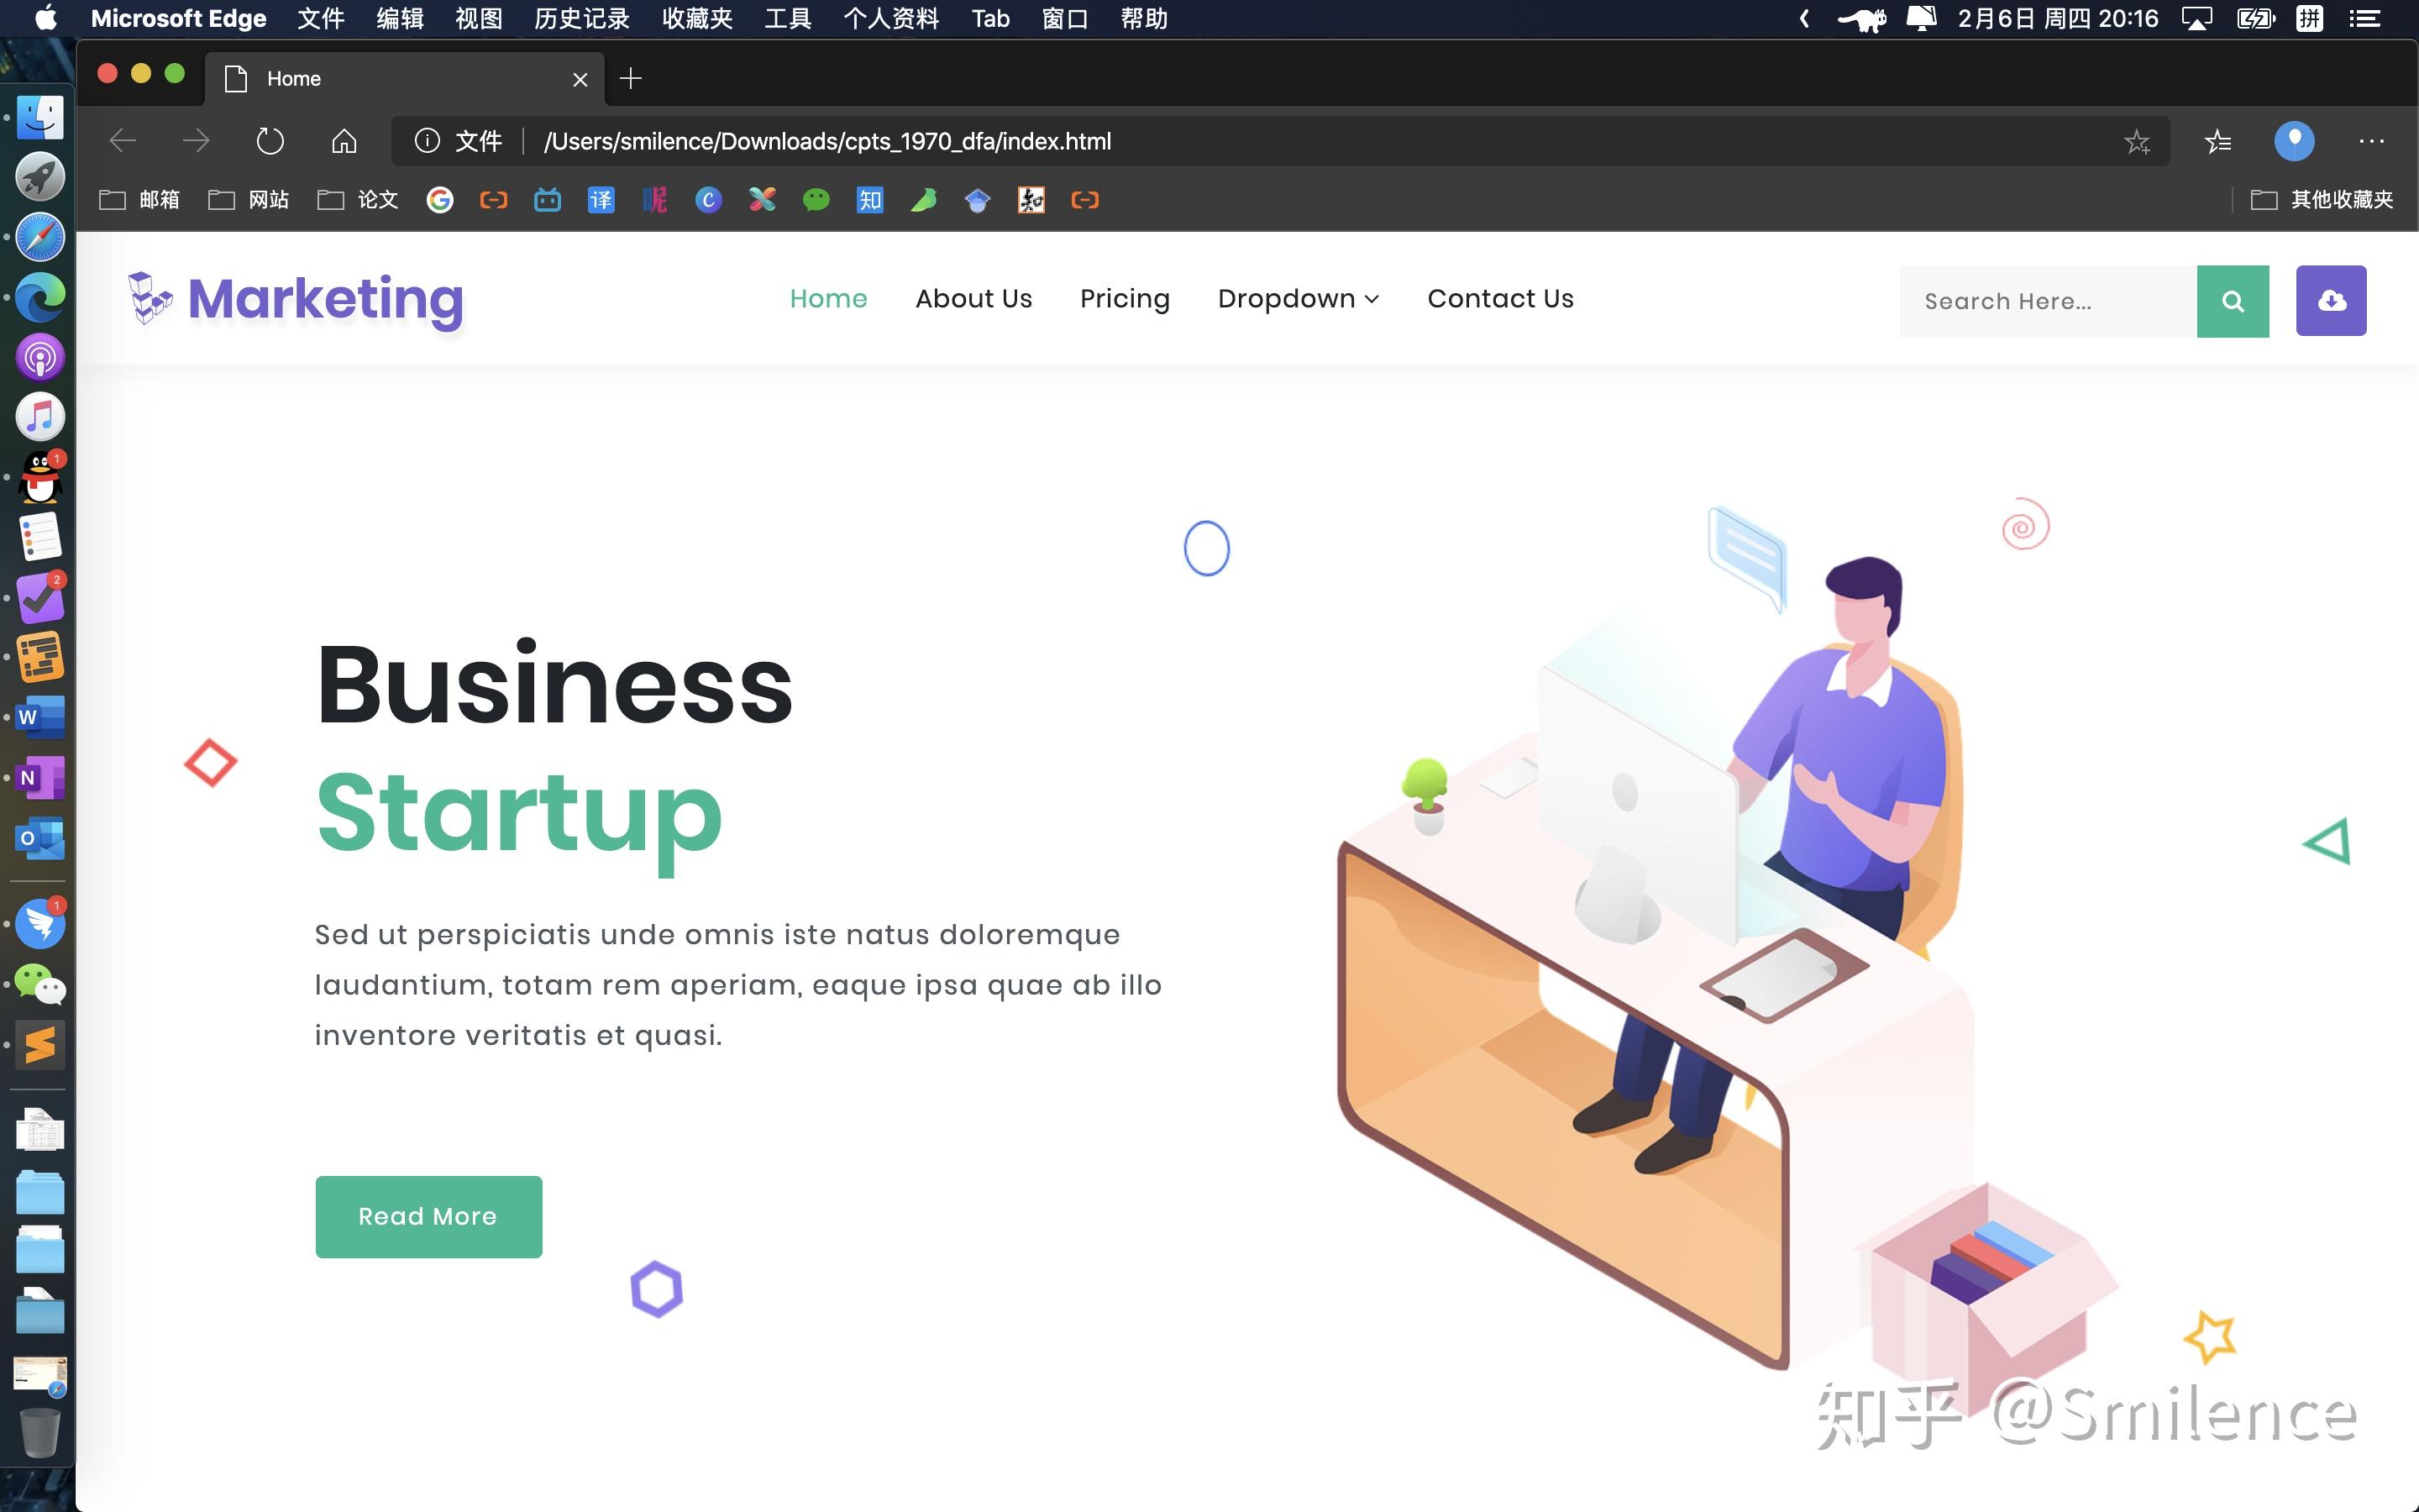Click the Marketing logo home link
The height and width of the screenshot is (1512, 2419).
coord(296,298)
